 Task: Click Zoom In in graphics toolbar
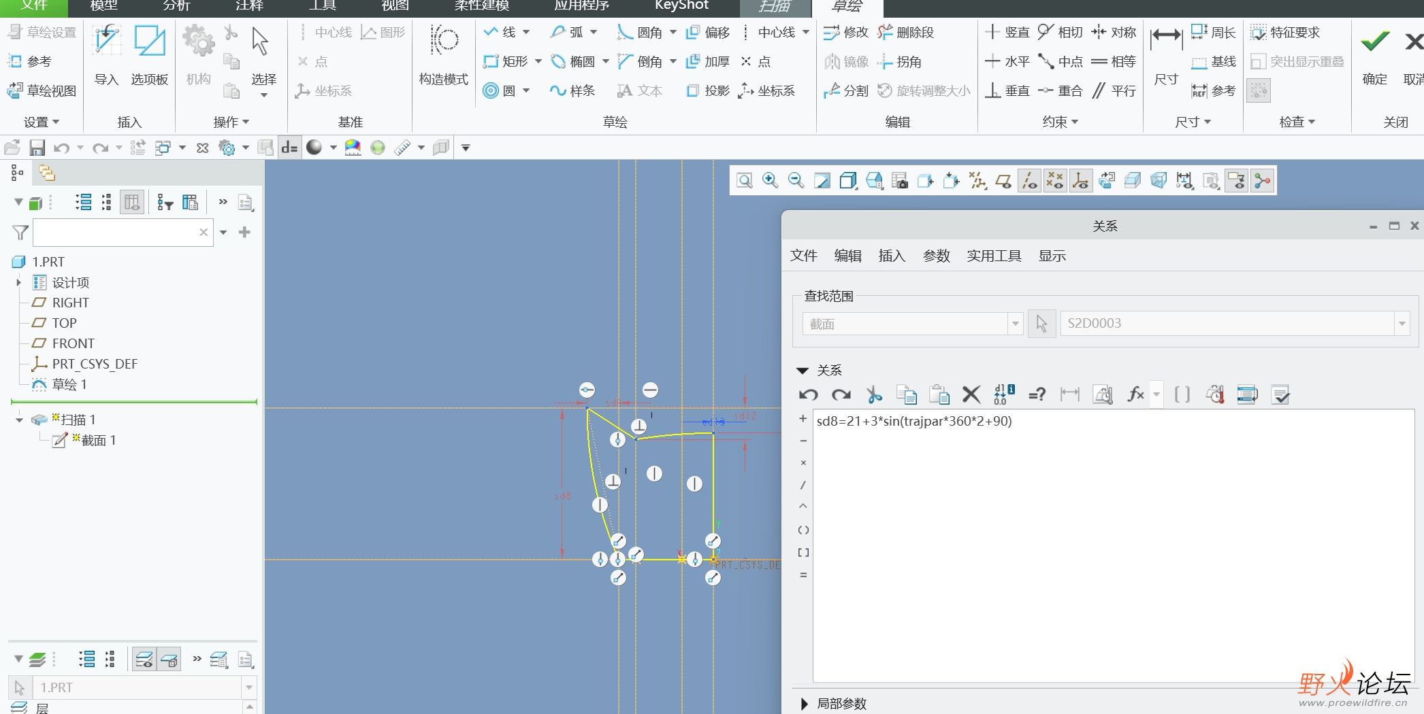[x=770, y=180]
